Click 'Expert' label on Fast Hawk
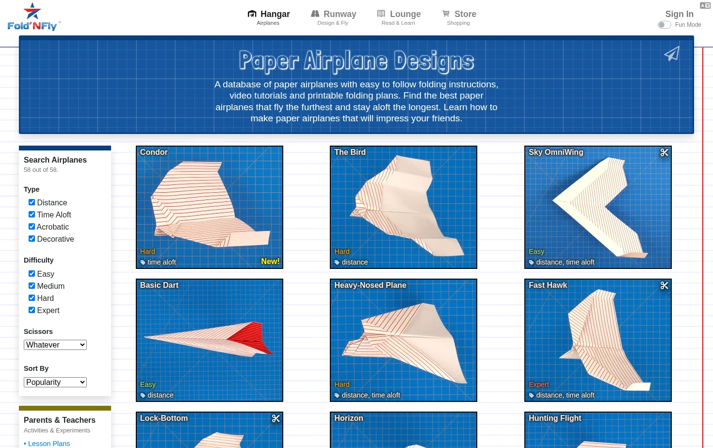 tap(539, 384)
